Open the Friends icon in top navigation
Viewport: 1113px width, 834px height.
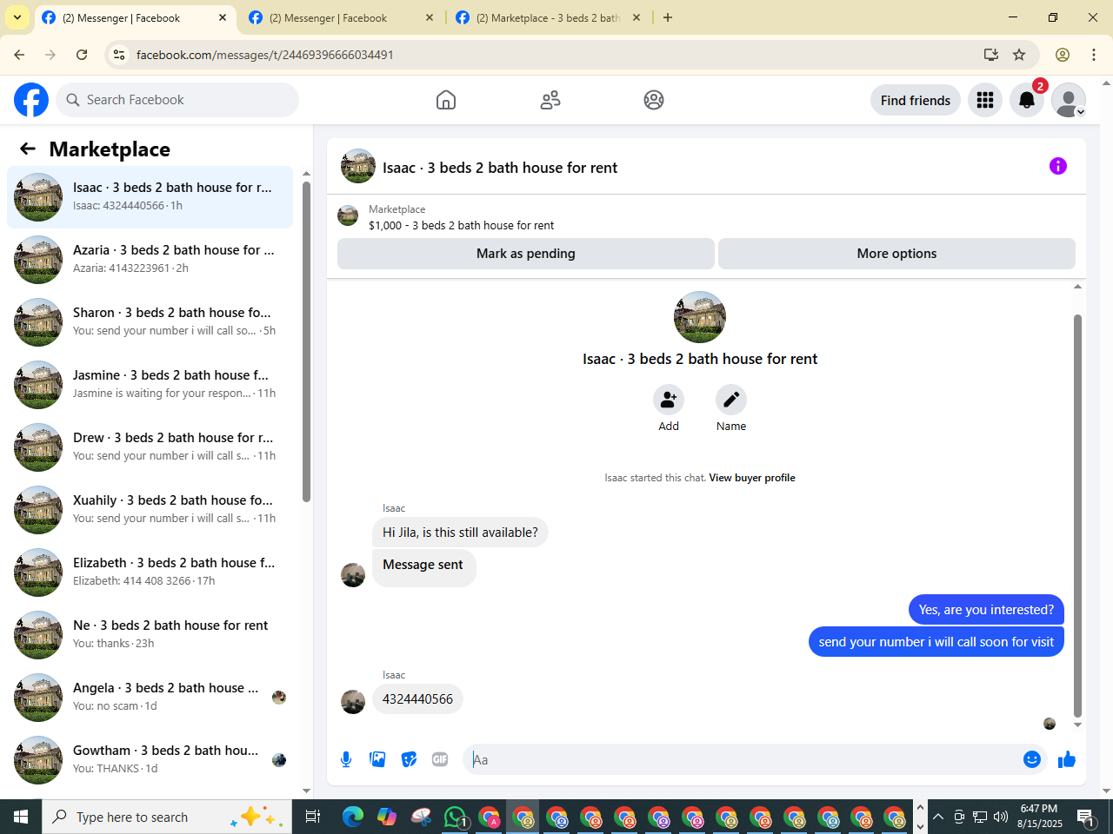550,100
